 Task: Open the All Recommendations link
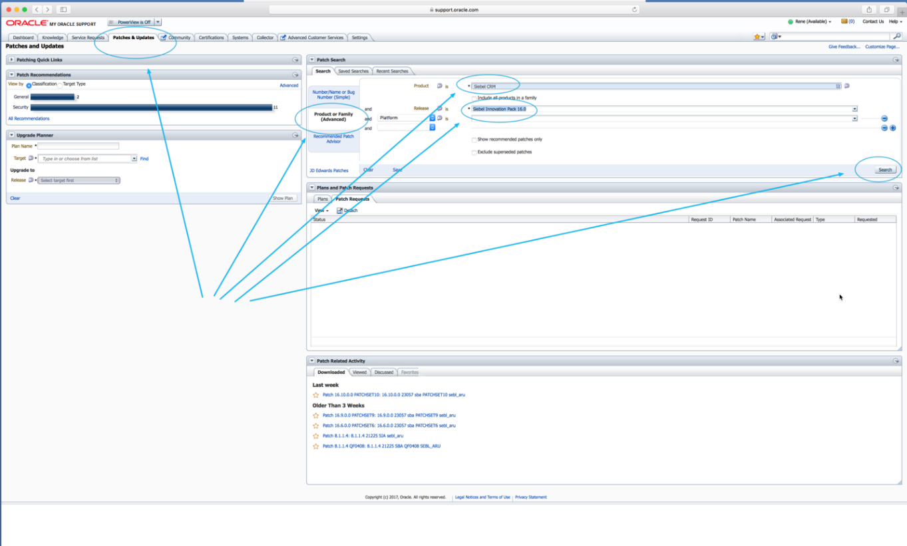point(29,119)
